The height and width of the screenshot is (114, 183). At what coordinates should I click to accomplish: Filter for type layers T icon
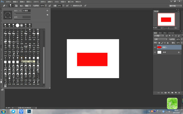click(x=173, y=36)
